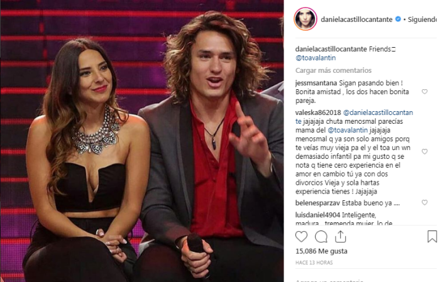This screenshot has height=282, width=440.
Task: Like valeska862018's long comment
Action: tap(424, 151)
